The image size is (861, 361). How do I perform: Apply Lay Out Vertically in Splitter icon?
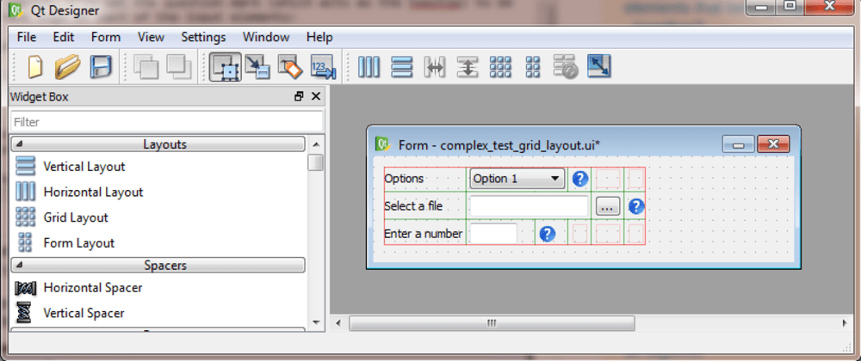[x=468, y=67]
